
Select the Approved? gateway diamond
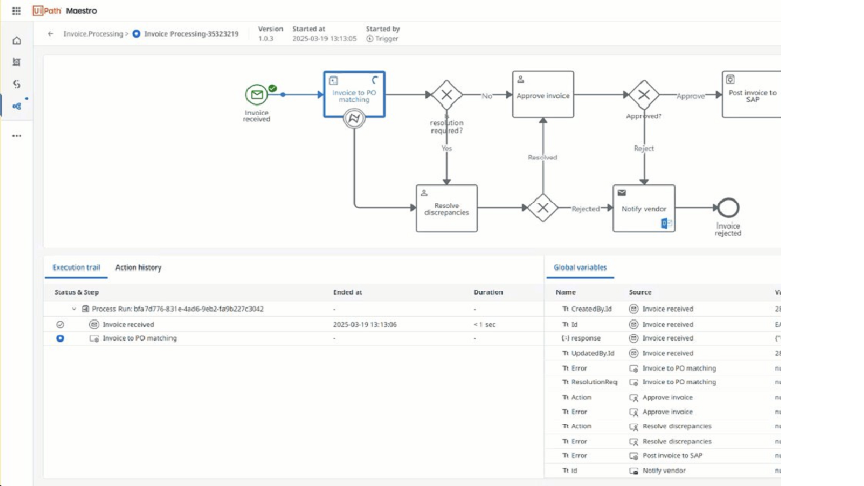click(x=644, y=95)
